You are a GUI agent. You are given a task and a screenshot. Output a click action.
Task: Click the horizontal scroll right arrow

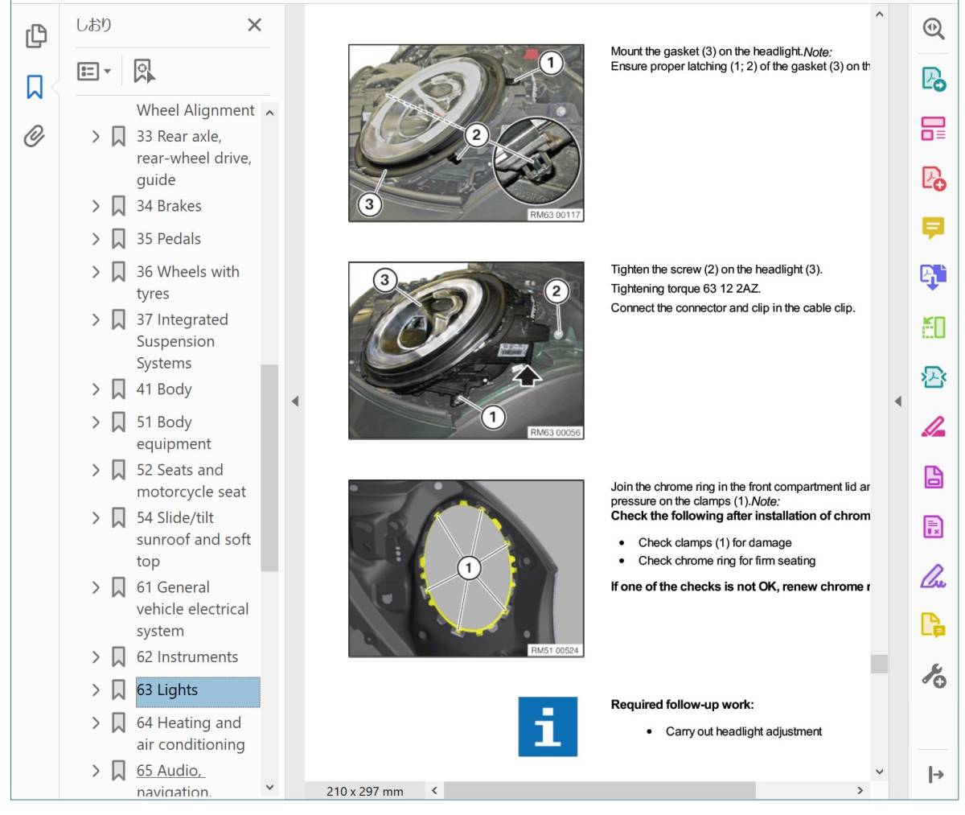tap(860, 791)
